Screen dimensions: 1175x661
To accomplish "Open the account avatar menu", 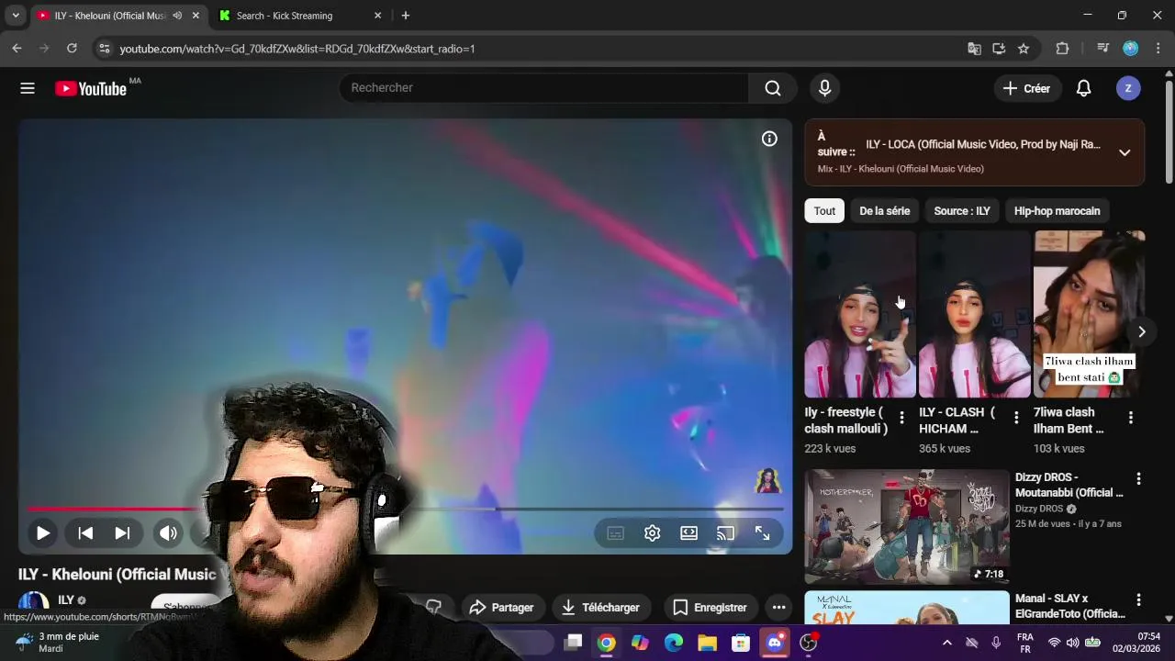I will (1128, 88).
